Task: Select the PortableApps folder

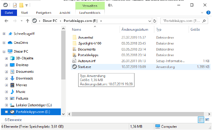Action: pyautogui.click(x=88, y=55)
